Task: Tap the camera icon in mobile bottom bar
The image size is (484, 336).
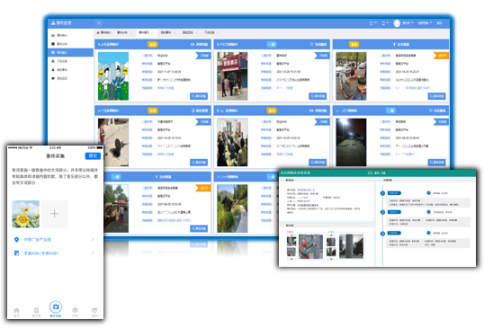Action: [x=56, y=306]
